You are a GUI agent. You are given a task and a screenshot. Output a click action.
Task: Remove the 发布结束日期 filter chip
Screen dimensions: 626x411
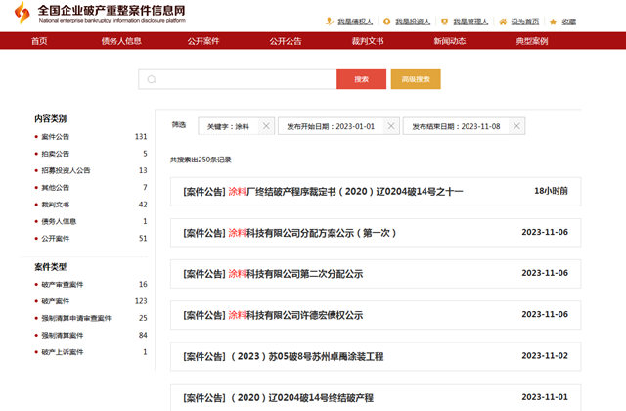coord(515,126)
